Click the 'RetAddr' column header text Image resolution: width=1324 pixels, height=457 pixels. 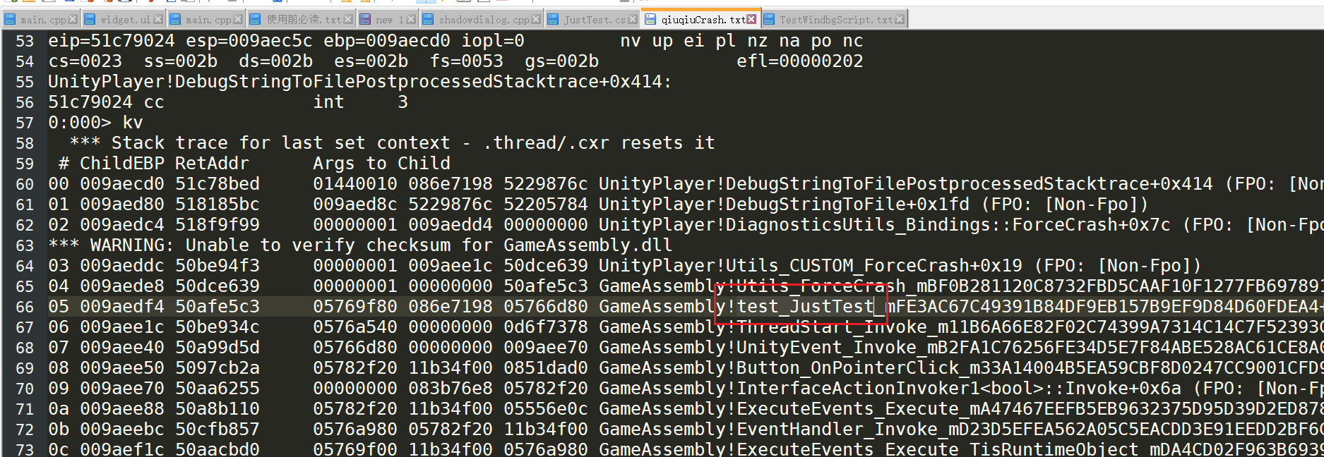click(212, 164)
